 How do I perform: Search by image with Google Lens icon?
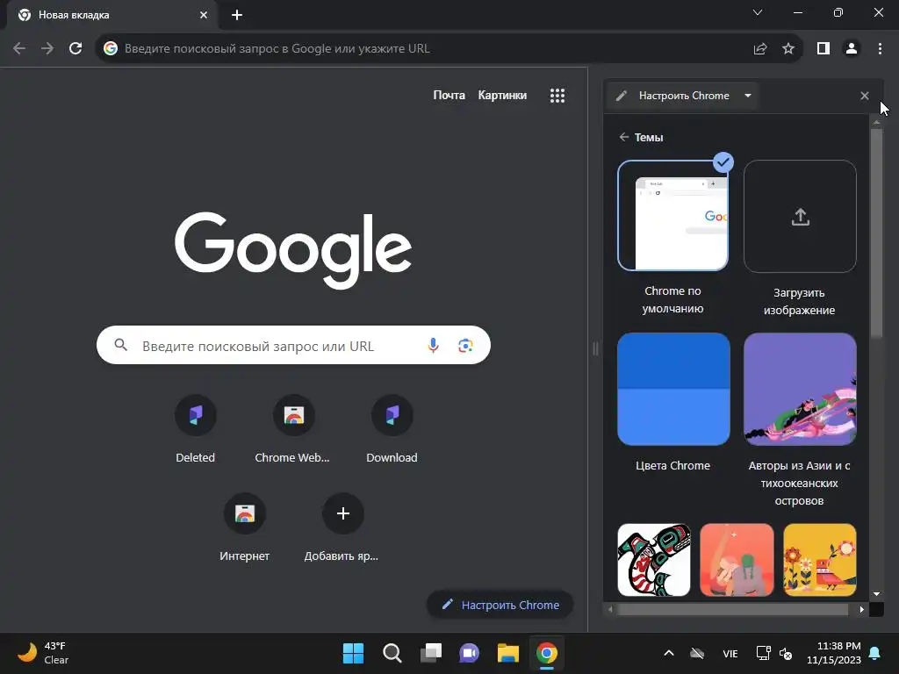(x=465, y=345)
